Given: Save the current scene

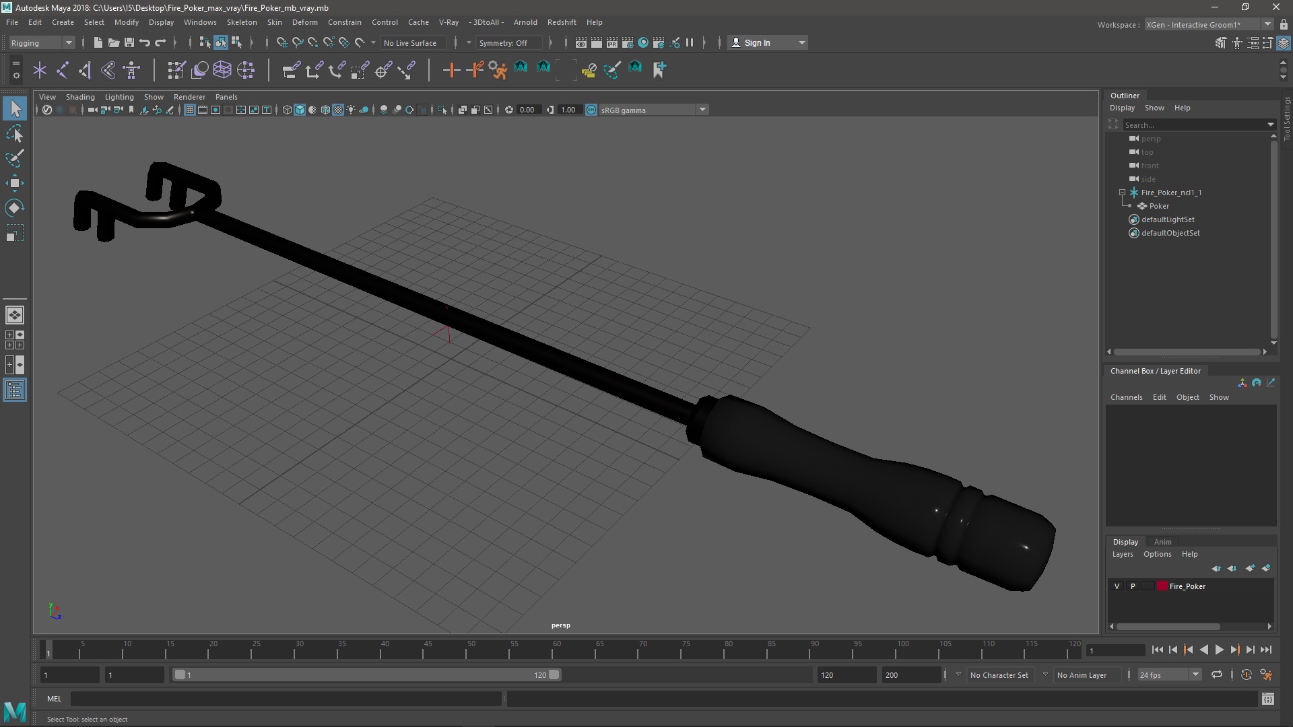Looking at the screenshot, I should click(129, 42).
